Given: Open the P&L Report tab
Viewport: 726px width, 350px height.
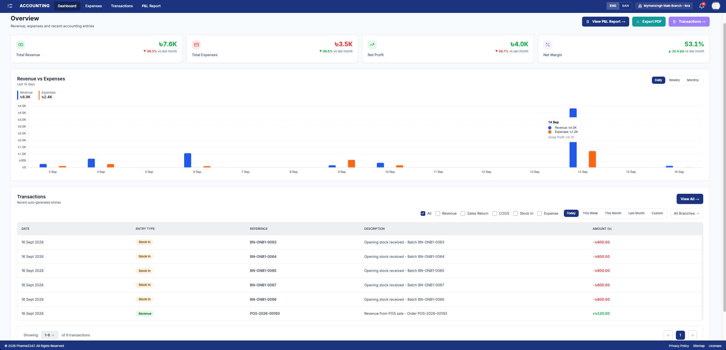Looking at the screenshot, I should click(x=151, y=6).
